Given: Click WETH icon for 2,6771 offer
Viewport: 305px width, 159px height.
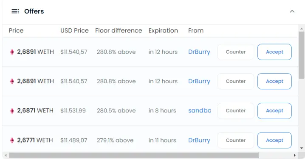Looking at the screenshot, I should pyautogui.click(x=12, y=140).
